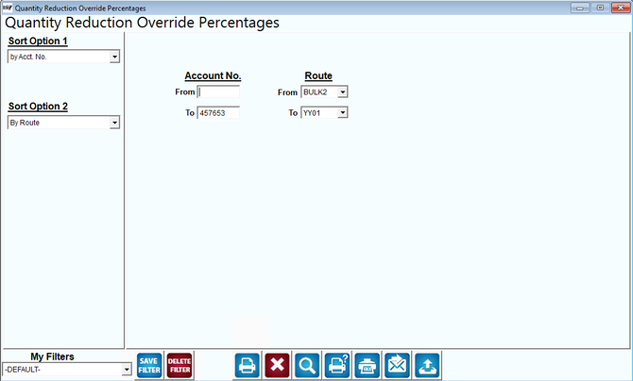633x381 pixels.
Task: Click the Save Filter button
Action: [x=149, y=366]
